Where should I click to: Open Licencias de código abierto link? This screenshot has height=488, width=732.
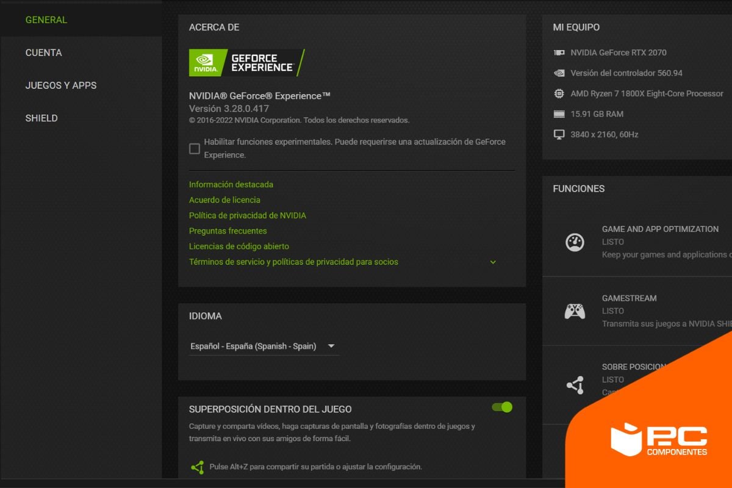point(239,246)
